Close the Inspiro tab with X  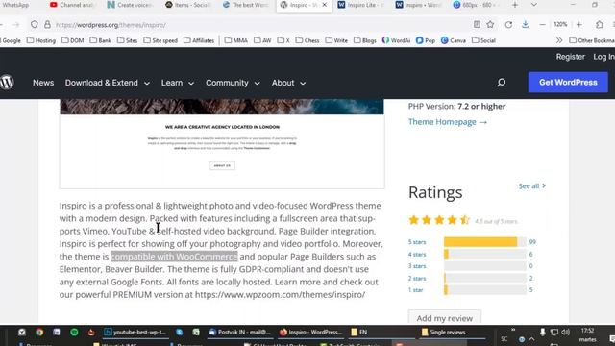click(x=325, y=5)
